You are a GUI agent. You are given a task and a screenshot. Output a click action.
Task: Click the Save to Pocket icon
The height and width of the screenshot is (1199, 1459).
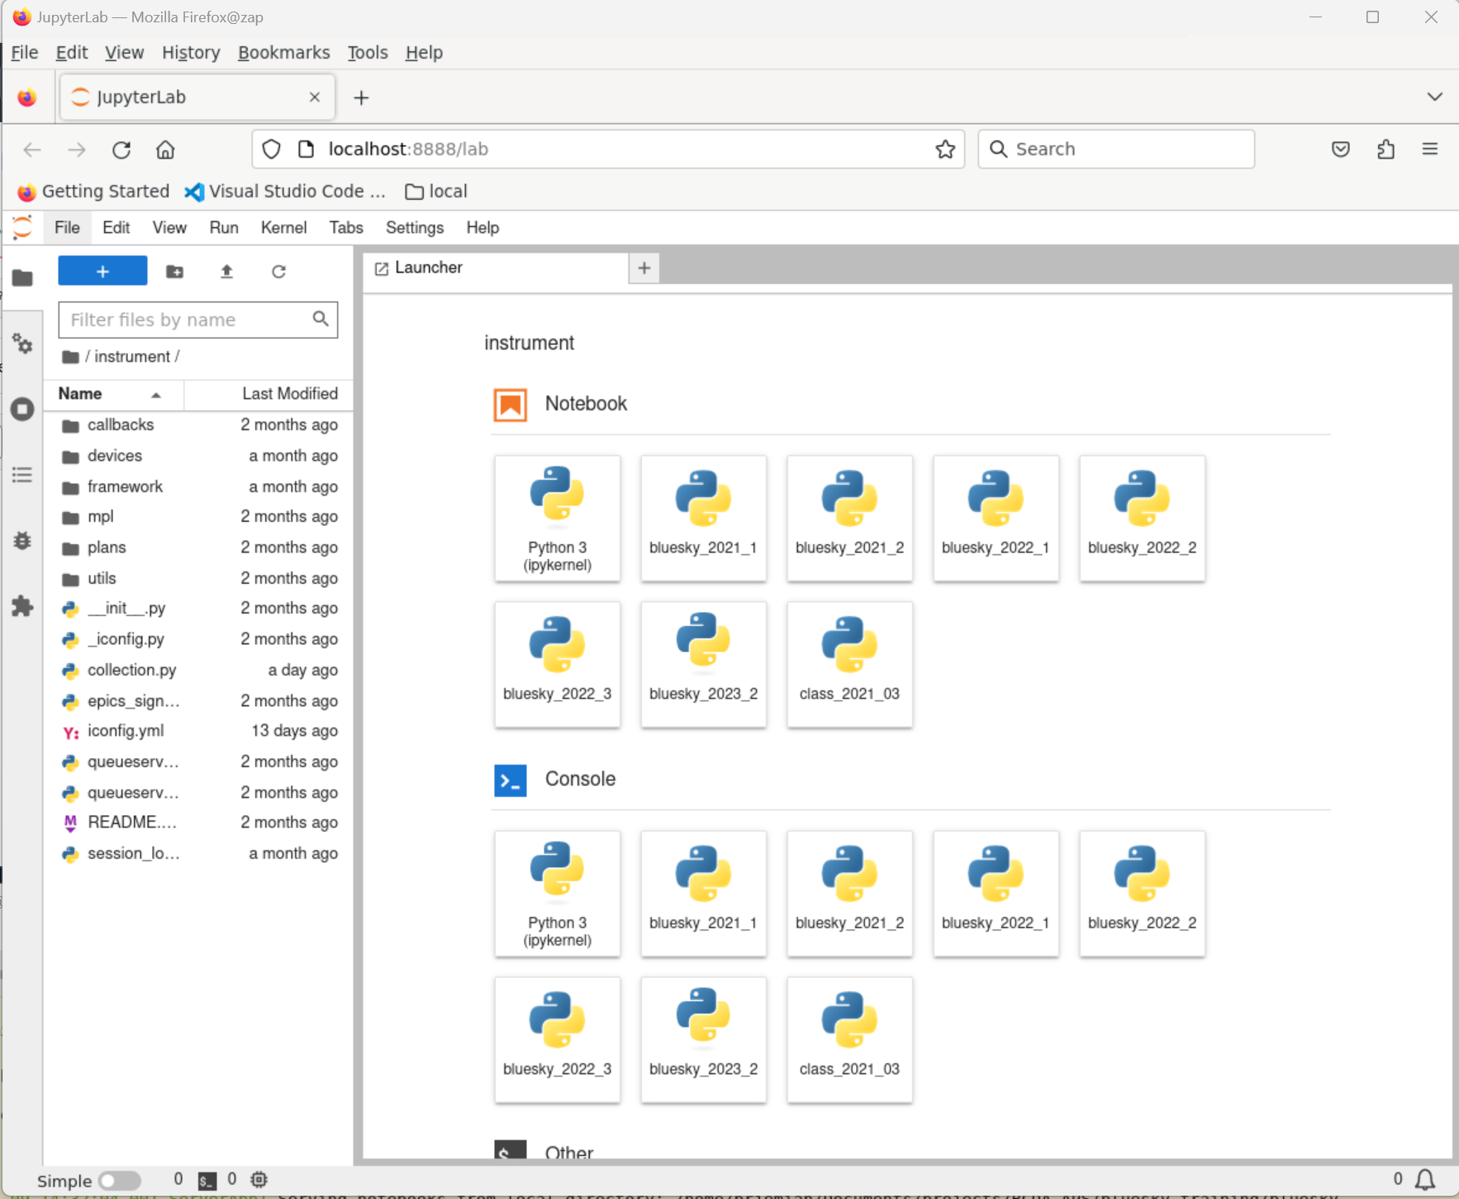(x=1341, y=149)
